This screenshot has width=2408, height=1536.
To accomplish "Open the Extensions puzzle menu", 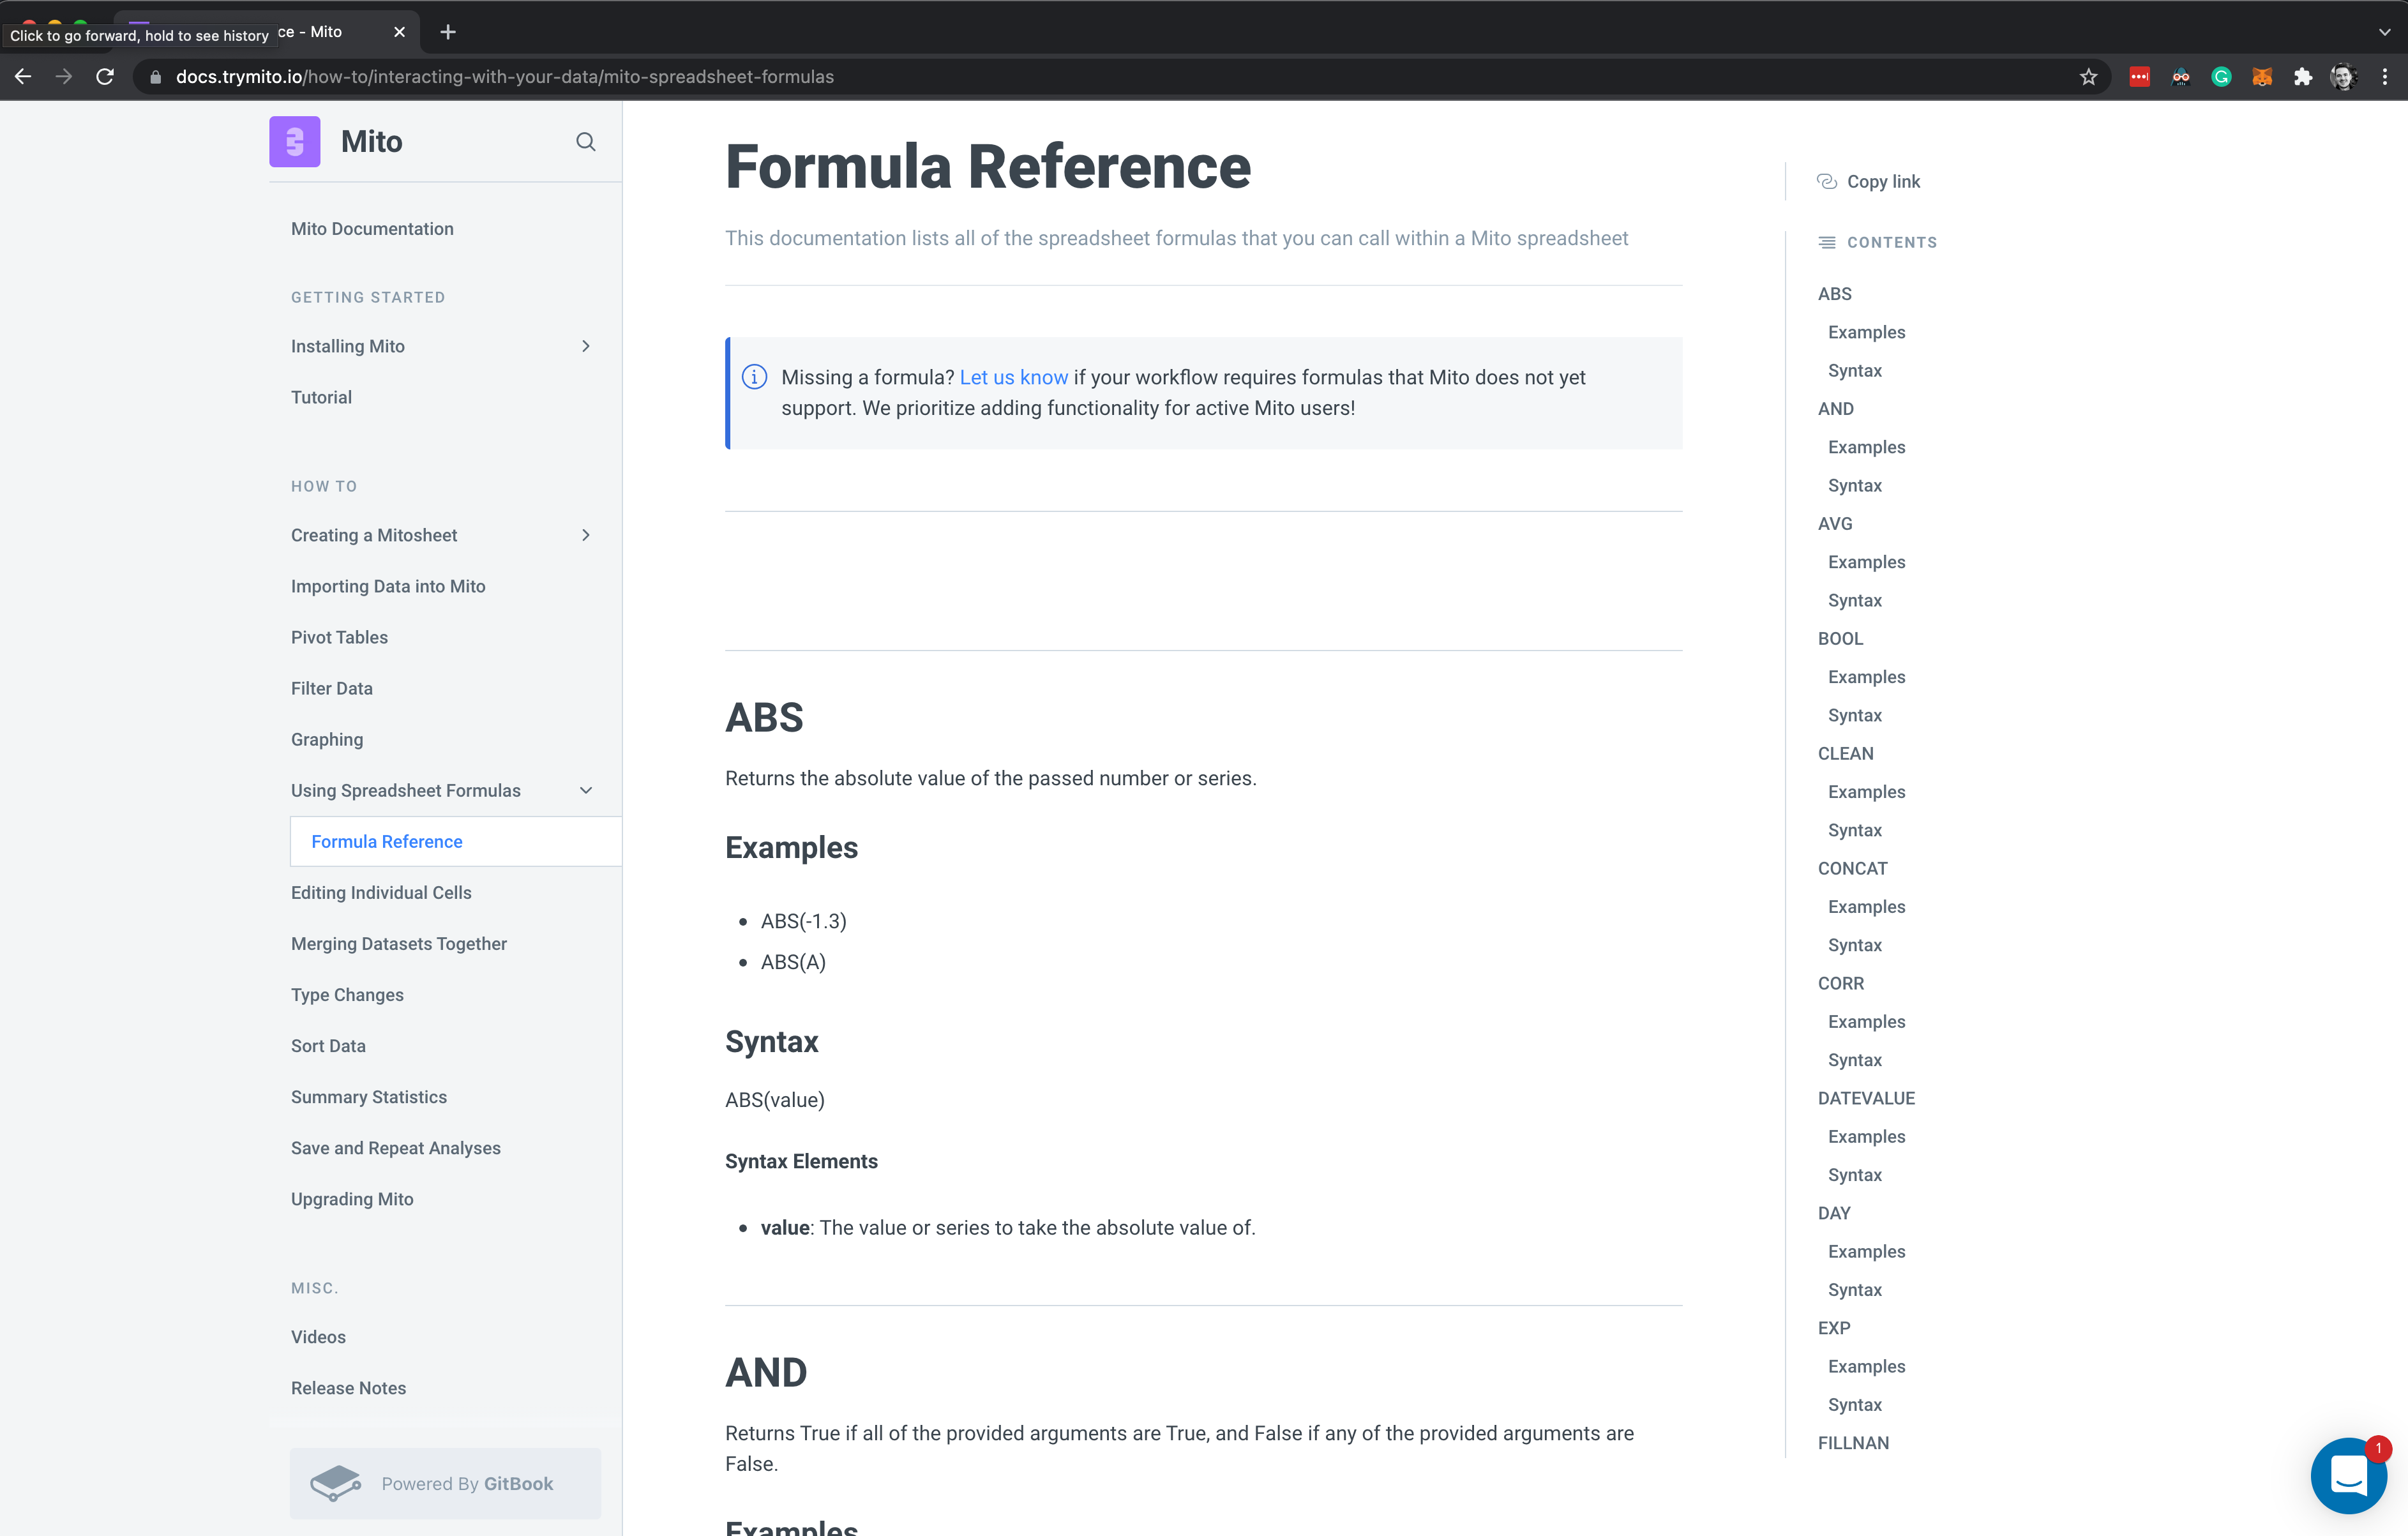I will point(2303,77).
